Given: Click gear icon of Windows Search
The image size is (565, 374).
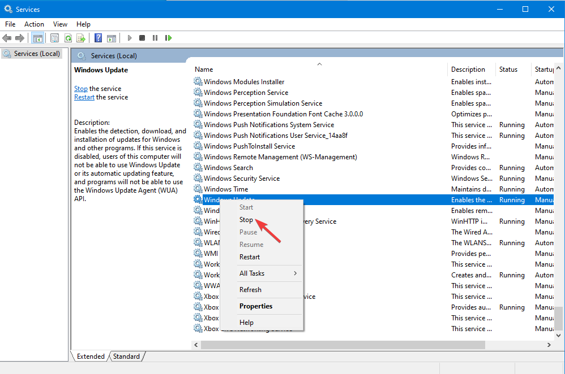Looking at the screenshot, I should coord(198,168).
